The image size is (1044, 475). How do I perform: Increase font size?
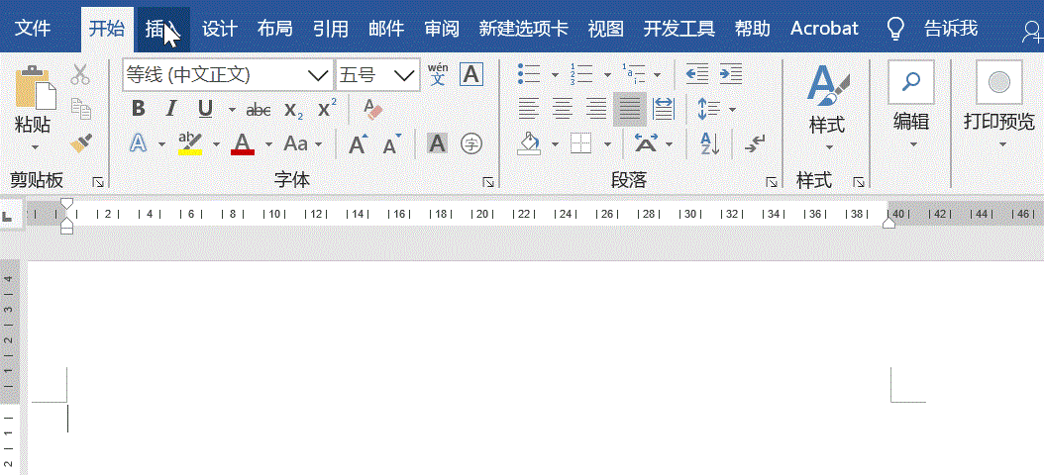[359, 143]
